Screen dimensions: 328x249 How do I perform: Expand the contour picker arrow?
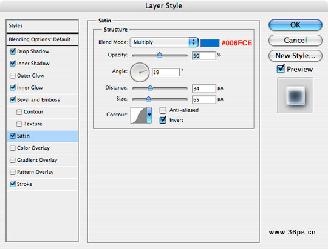pyautogui.click(x=149, y=115)
